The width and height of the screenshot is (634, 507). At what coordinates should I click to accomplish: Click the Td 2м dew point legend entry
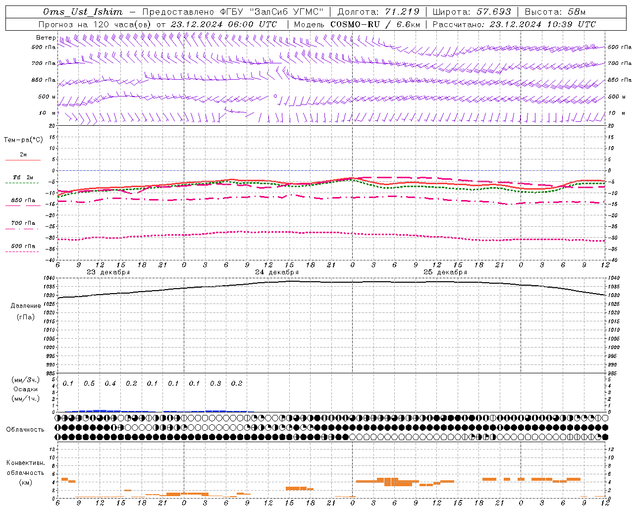tap(23, 177)
